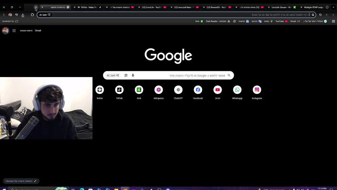Open the Kick shortcut tile
337x190 pixels.
[139, 93]
